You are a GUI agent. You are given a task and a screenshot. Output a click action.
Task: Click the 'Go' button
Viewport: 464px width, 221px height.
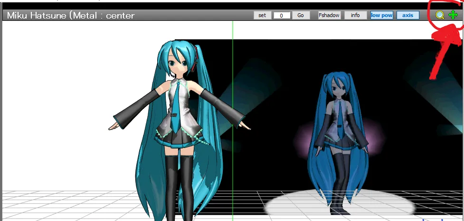[301, 15]
